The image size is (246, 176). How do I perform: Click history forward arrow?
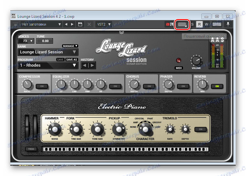point(92,65)
